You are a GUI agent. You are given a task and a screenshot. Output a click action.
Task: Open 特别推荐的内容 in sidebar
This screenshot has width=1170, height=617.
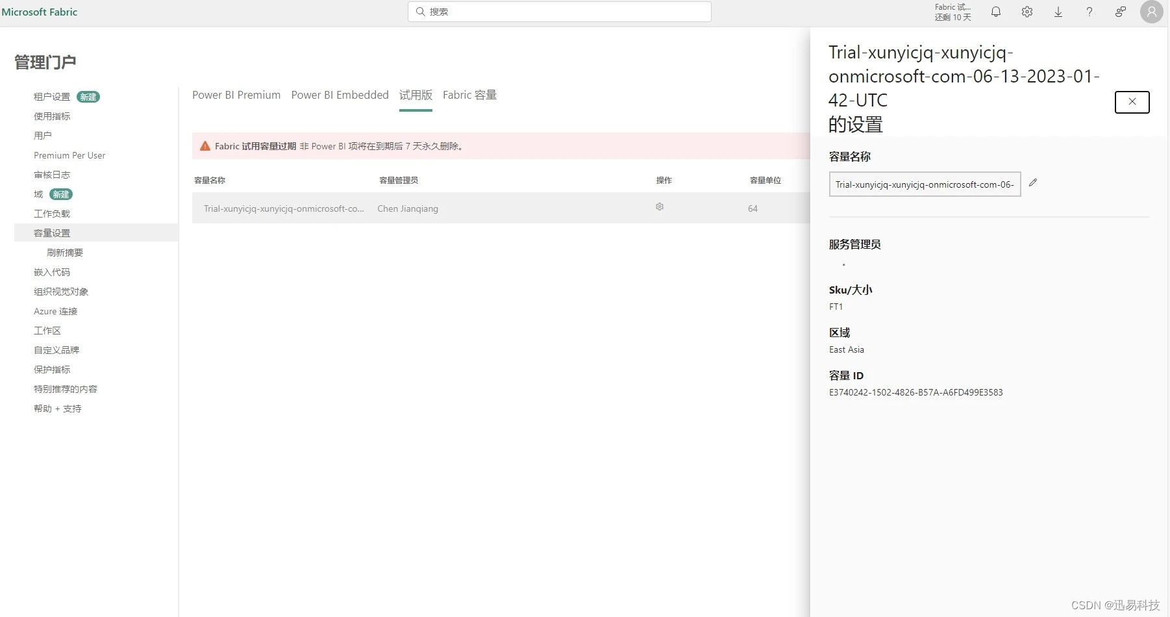66,389
